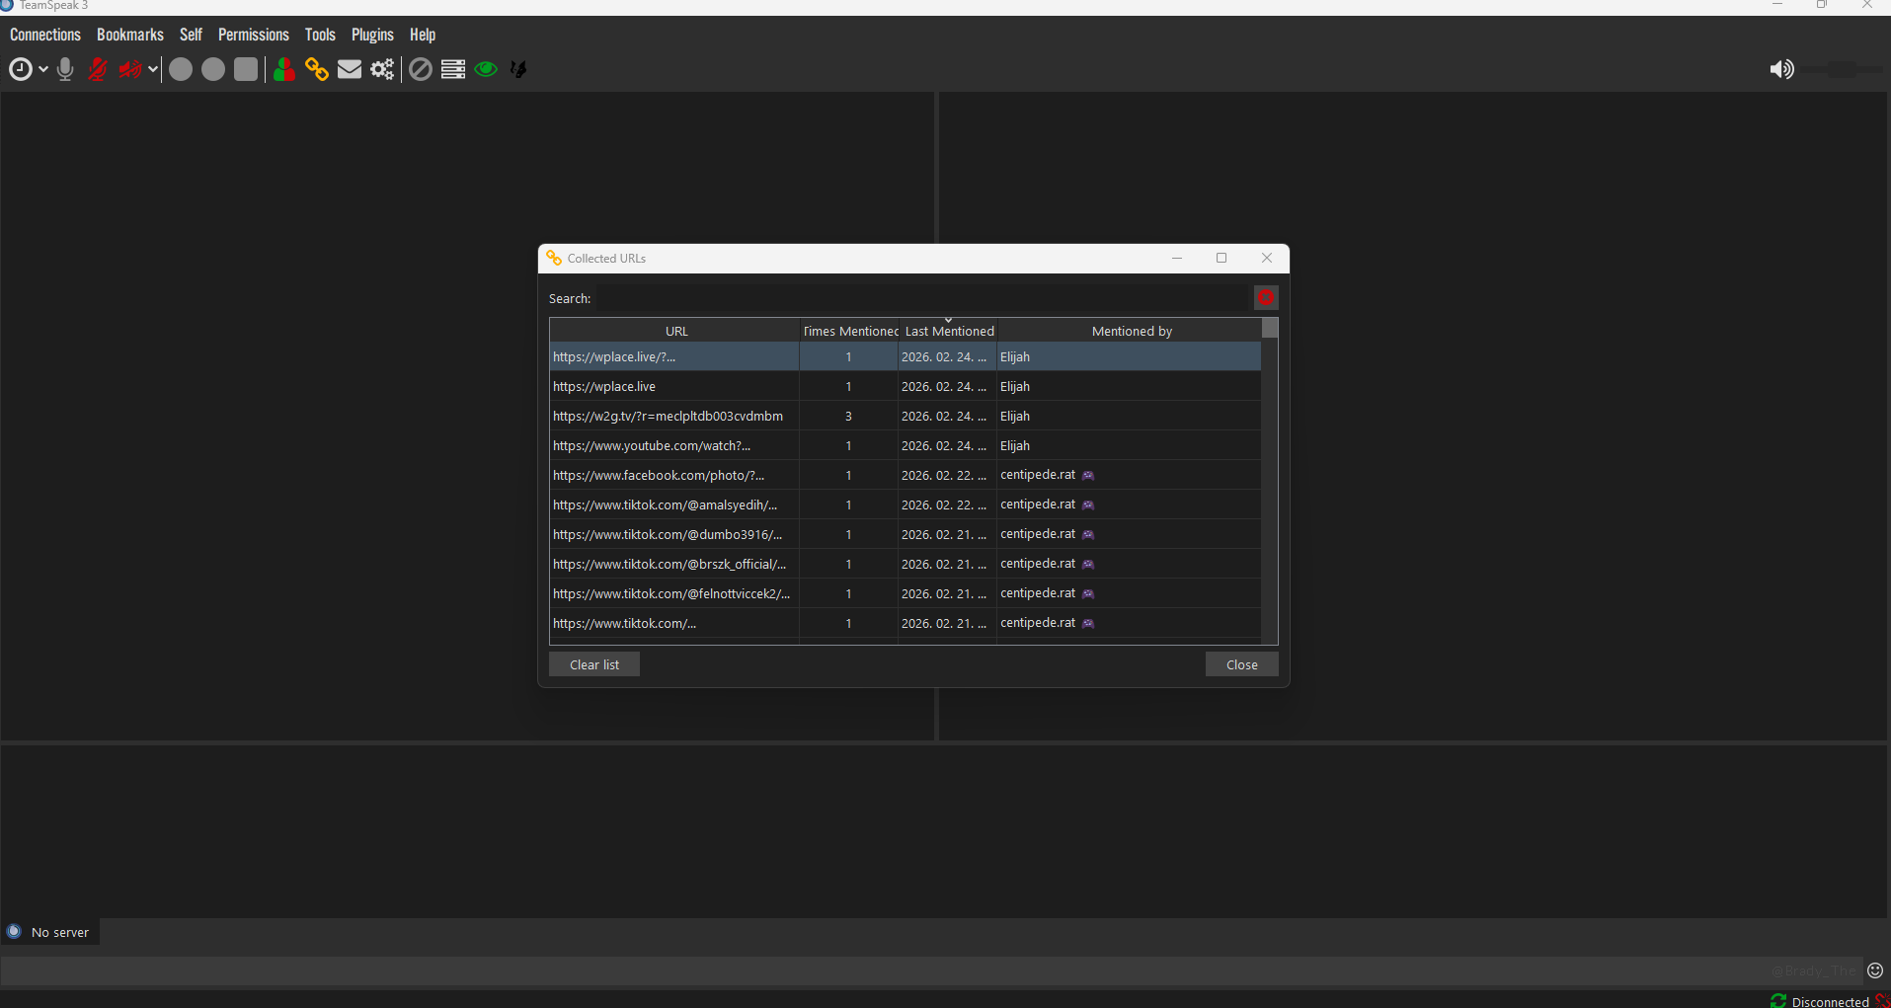Screen dimensions: 1891x1008
Task: Toggle the green eye icon
Action: [x=486, y=69]
